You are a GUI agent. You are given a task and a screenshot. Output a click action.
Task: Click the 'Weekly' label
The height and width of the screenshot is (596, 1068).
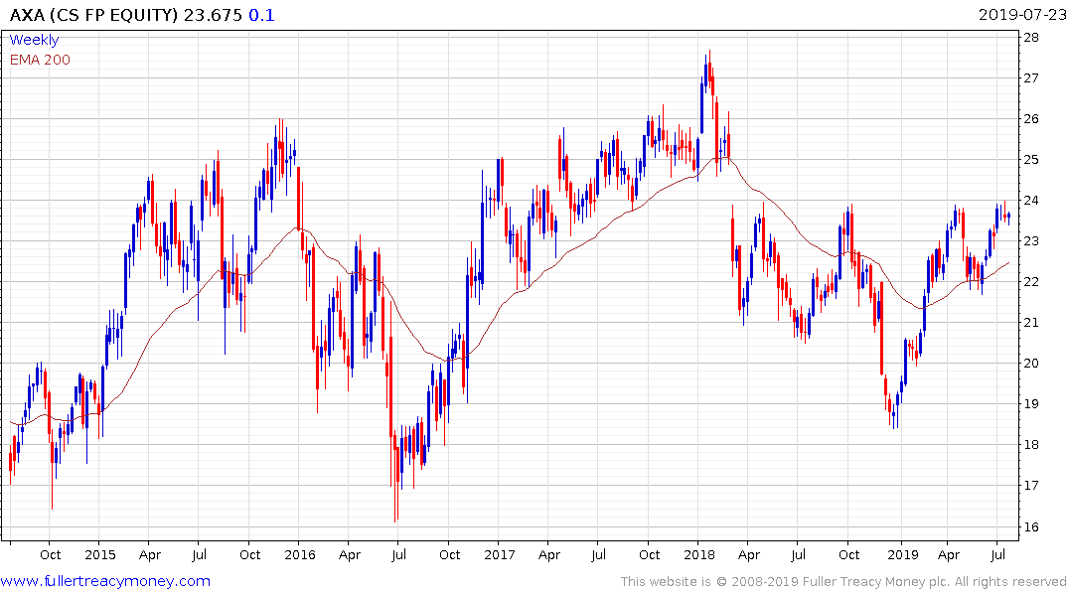click(34, 40)
